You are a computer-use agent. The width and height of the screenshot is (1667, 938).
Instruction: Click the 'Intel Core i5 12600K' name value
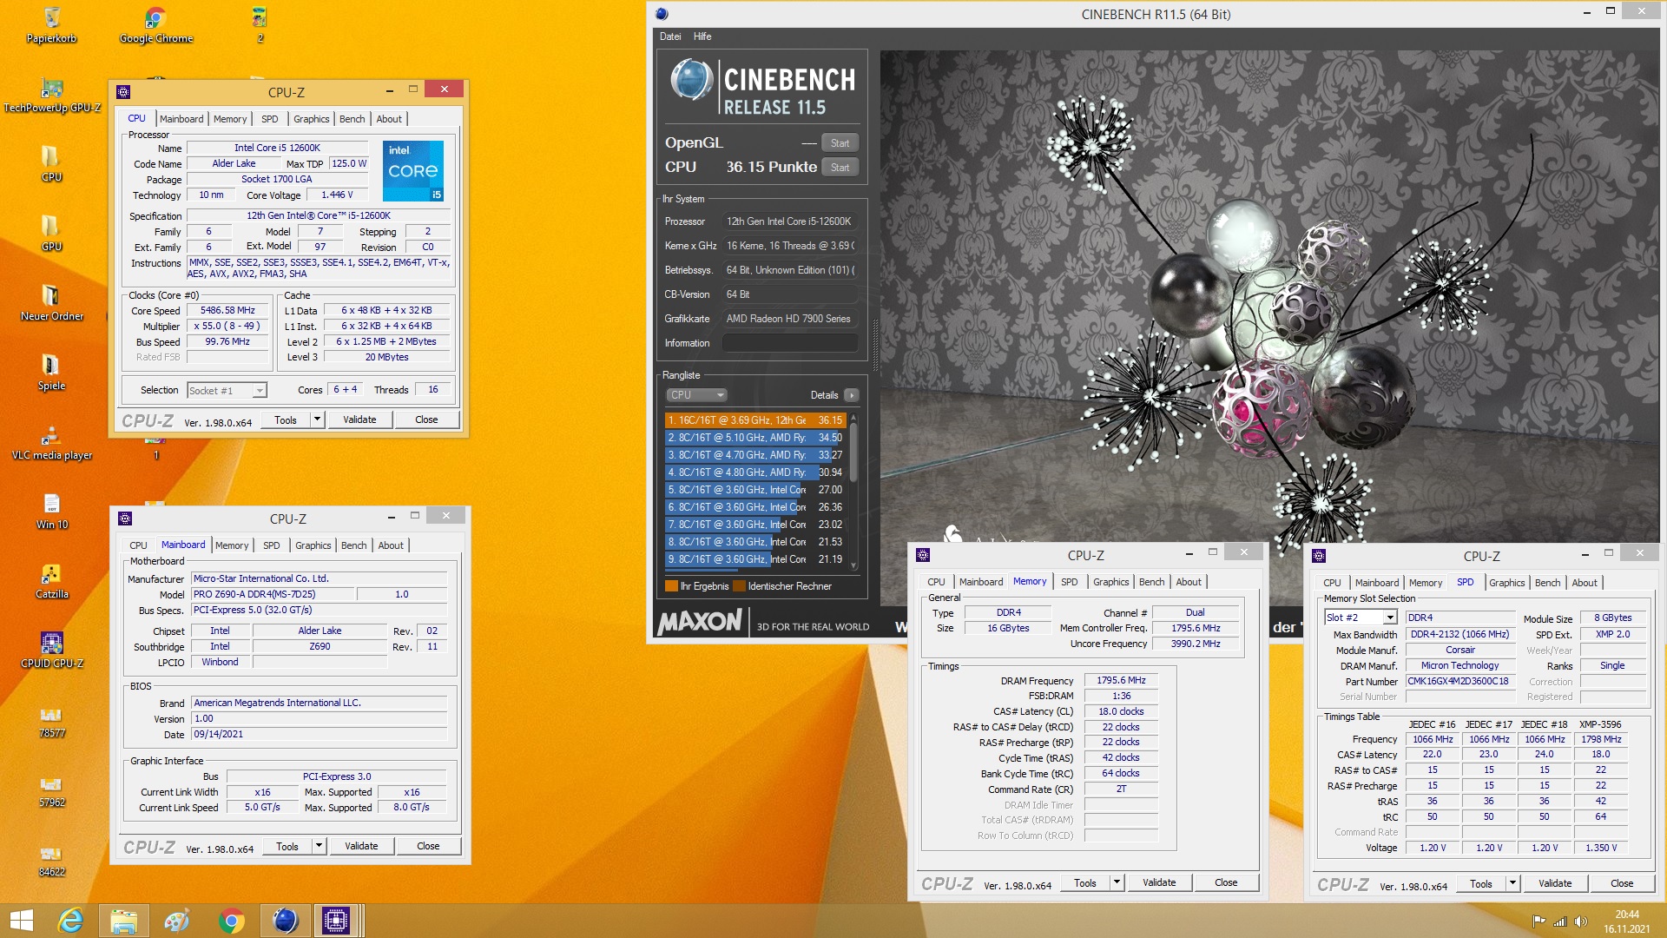[277, 148]
